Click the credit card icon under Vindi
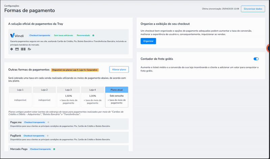Viewport: 270px width, 159px height. (17, 49)
